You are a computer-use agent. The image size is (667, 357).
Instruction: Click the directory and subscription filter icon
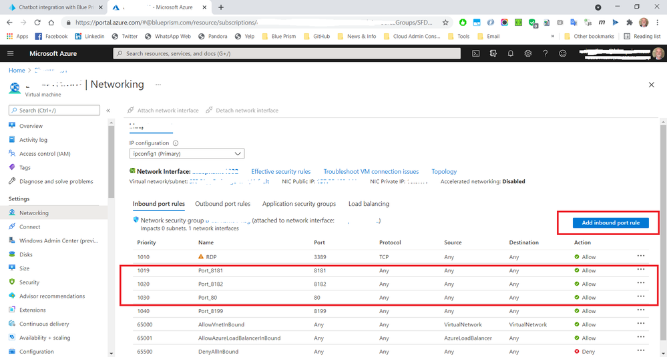[x=493, y=53]
